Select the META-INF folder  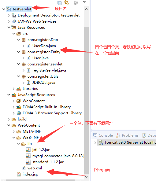[32, 131]
